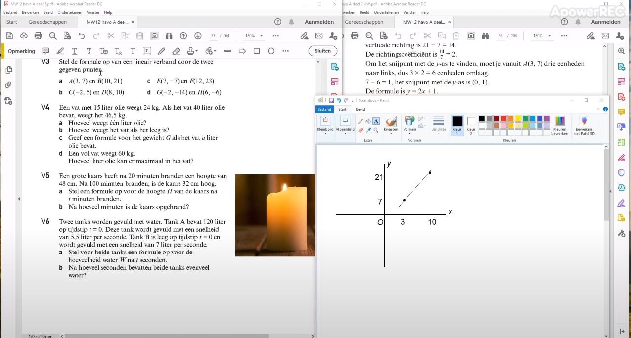Select the pencil drawing tool in Opmerking bar
The width and height of the screenshot is (631, 338).
pos(161,51)
